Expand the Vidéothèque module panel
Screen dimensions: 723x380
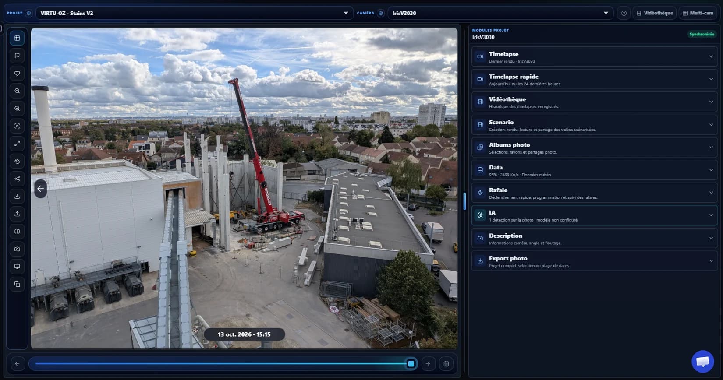click(x=594, y=102)
